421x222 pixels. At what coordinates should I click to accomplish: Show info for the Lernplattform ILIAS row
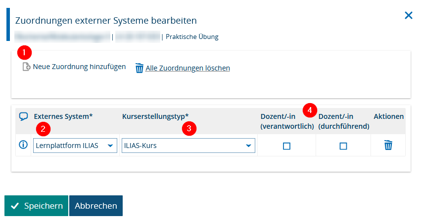click(23, 145)
